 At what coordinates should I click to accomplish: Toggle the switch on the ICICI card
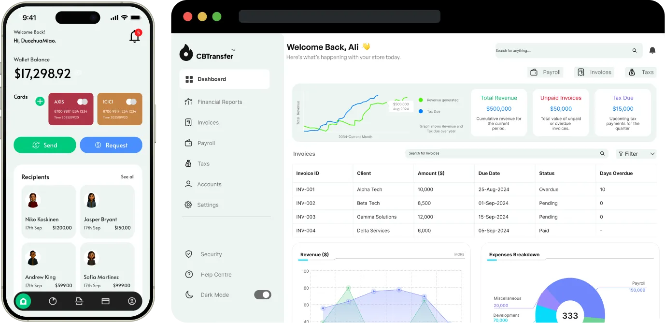(131, 102)
